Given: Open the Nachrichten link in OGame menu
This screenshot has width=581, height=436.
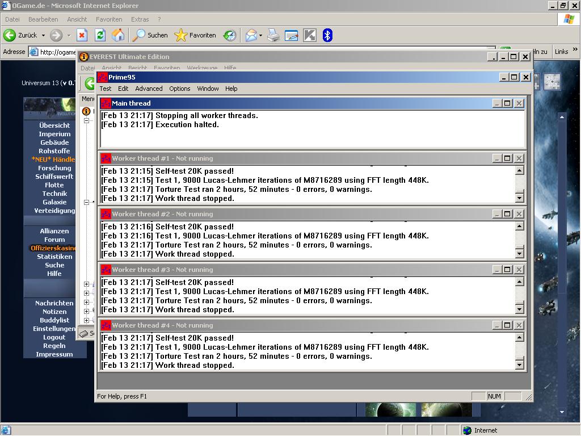Looking at the screenshot, I should tap(54, 303).
